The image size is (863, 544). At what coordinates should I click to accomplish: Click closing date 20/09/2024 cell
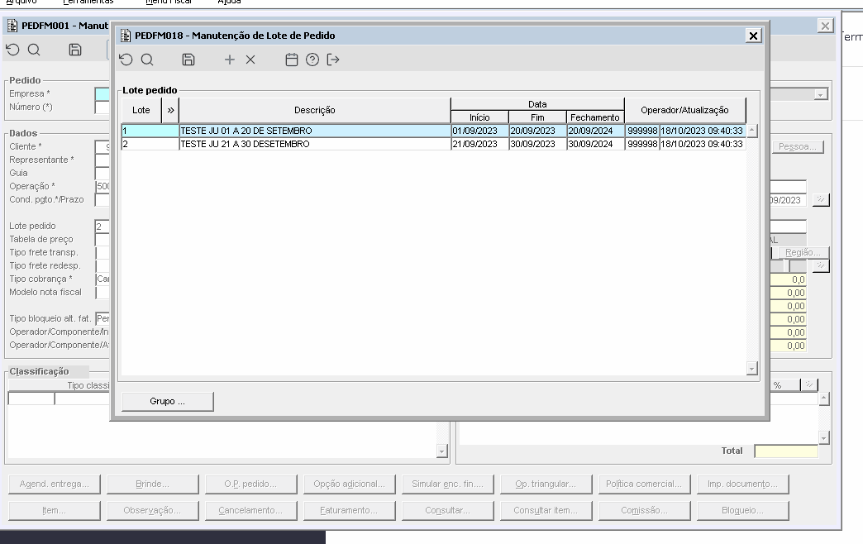point(595,131)
